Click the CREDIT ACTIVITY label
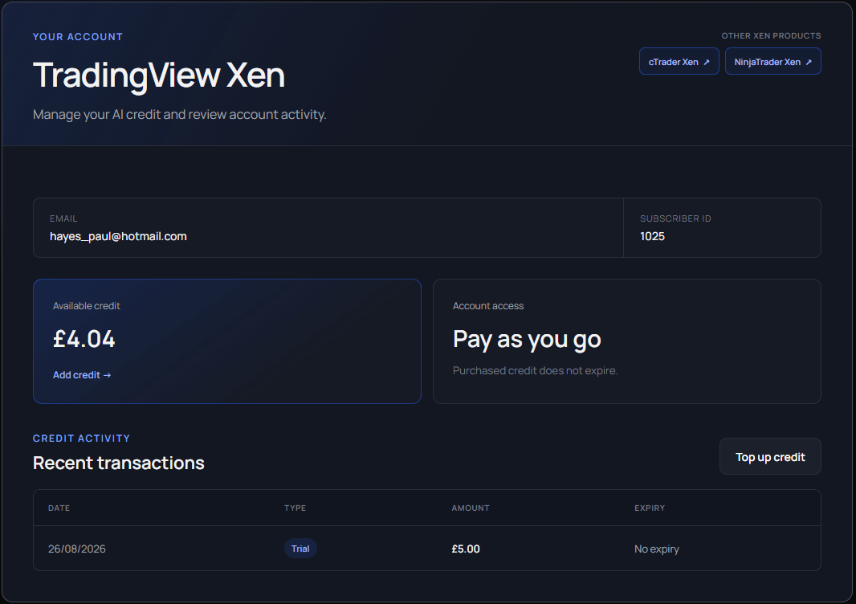 [81, 438]
